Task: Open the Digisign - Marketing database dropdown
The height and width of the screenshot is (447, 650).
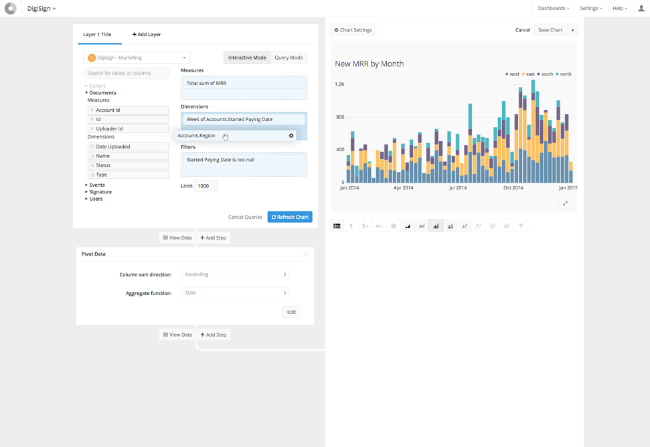Action: pos(137,58)
